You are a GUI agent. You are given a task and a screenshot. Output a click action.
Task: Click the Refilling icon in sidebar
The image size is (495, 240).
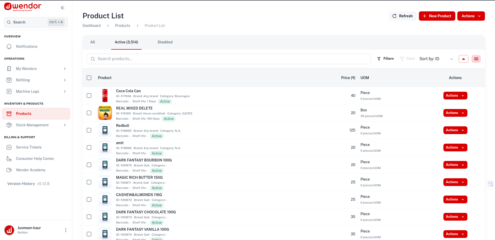tap(9, 80)
